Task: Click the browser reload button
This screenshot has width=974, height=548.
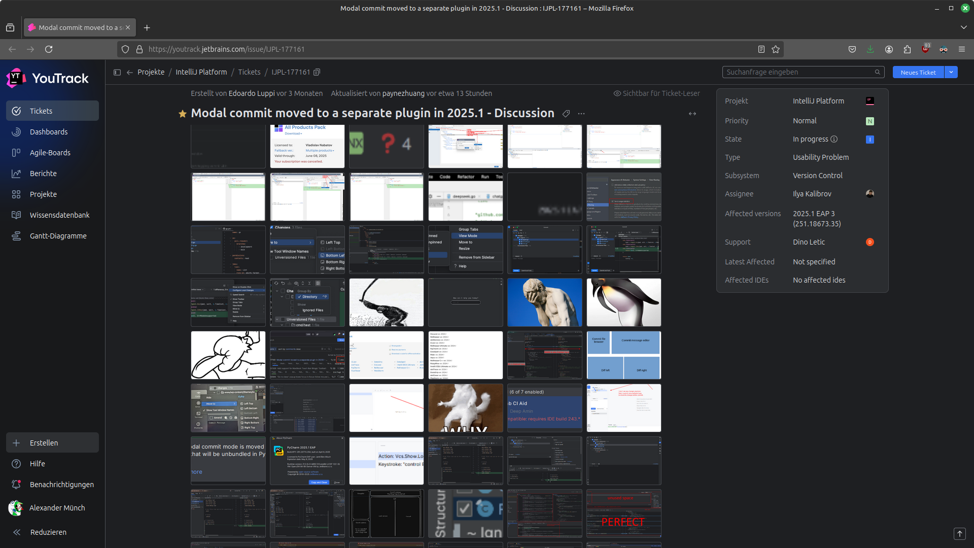Action: point(49,49)
